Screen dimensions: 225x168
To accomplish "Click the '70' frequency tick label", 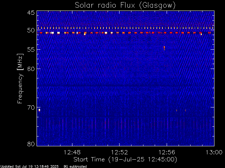I will tap(31, 107).
